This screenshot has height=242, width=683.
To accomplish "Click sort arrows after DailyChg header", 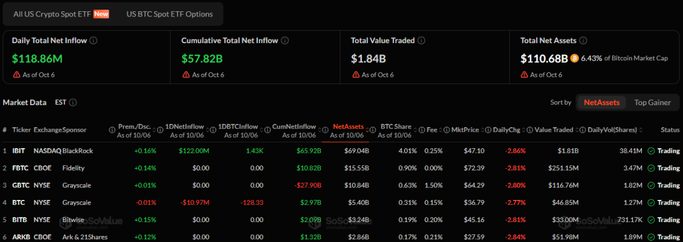I will pos(524,130).
